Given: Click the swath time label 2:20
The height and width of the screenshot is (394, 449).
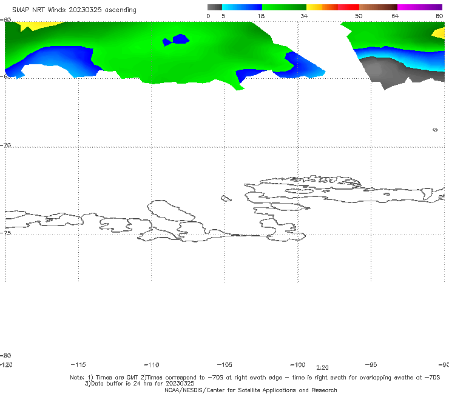Looking at the screenshot, I should pyautogui.click(x=322, y=368).
